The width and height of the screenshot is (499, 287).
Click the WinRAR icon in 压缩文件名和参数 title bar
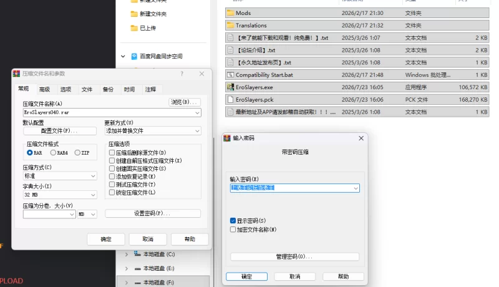[16, 74]
